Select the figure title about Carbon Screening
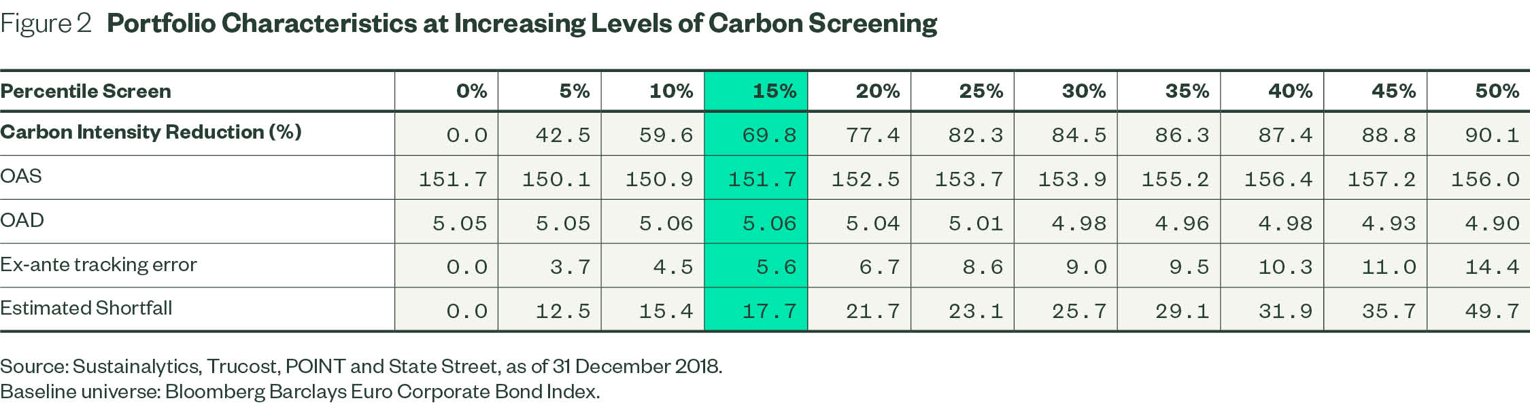The height and width of the screenshot is (405, 1530). point(522,24)
